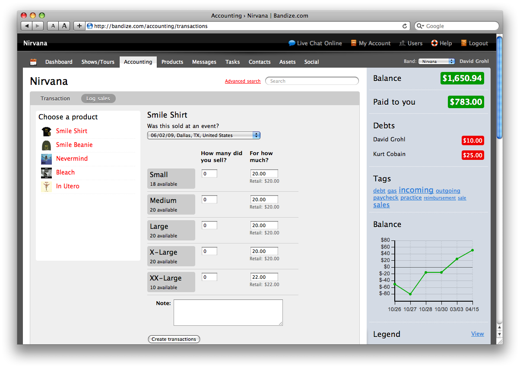The width and height of the screenshot is (520, 368).
Task: Reload the page with the refresh icon
Action: point(405,26)
